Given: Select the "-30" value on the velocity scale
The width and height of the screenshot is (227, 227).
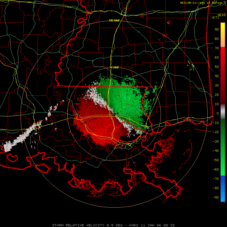Looking at the screenshot, I should [216, 141].
